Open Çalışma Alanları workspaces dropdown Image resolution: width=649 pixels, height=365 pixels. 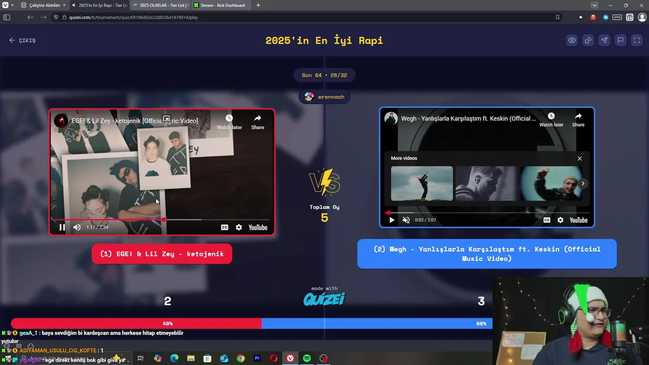[x=44, y=5]
